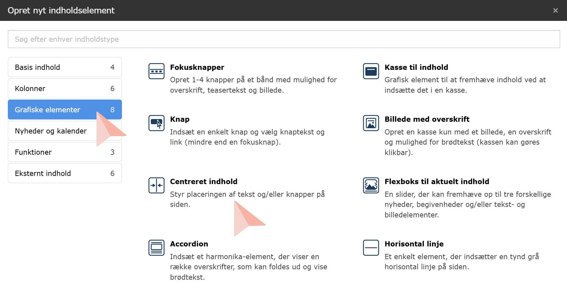Select the Kasse til indhold icon
Viewport: 567px width, 282px height.
(371, 71)
